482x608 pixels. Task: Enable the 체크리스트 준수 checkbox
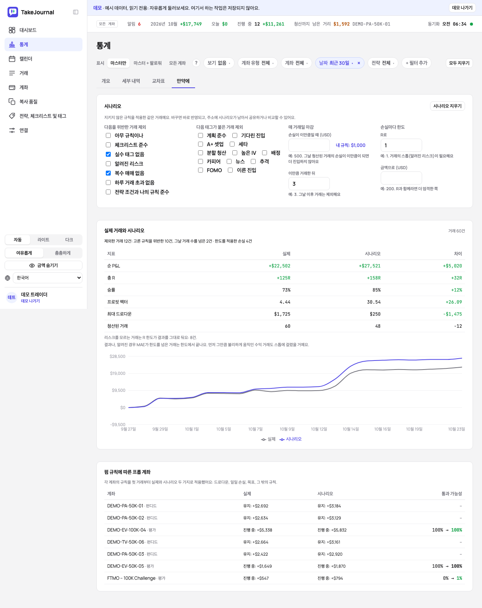[108, 145]
